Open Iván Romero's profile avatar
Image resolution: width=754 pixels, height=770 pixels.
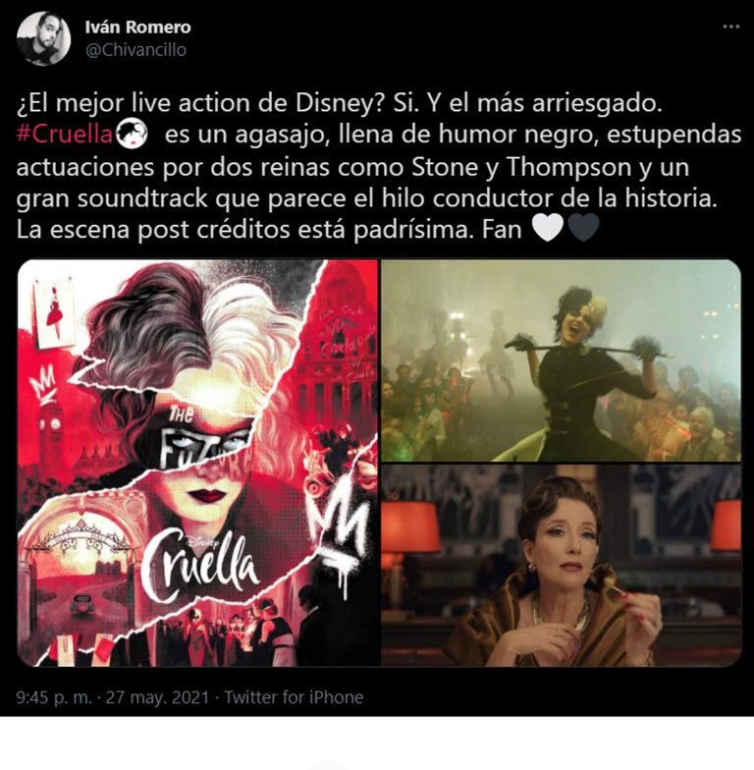43,39
